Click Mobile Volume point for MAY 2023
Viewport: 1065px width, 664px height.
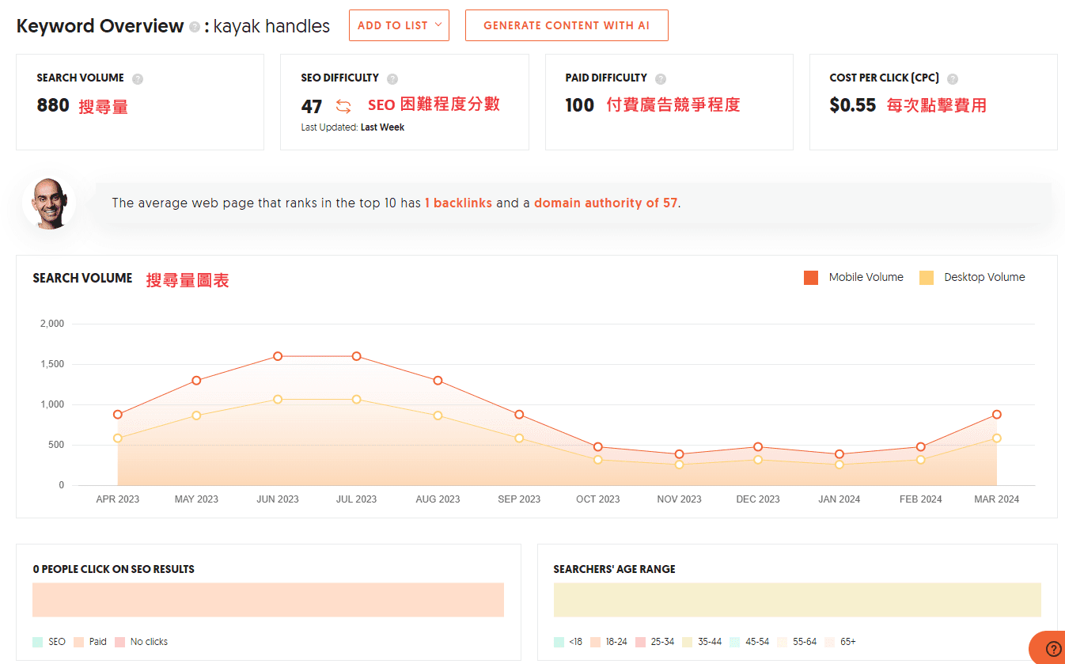[196, 381]
